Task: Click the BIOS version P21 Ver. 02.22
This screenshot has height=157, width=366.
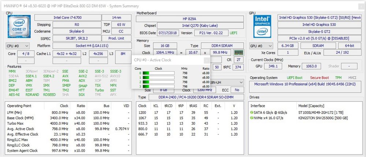Action: [211, 33]
